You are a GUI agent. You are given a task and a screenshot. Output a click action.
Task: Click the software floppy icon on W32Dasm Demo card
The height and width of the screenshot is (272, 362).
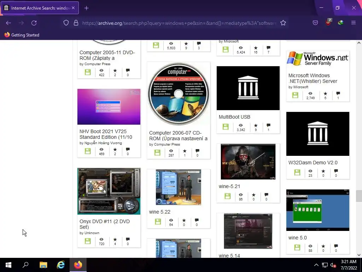[297, 172]
